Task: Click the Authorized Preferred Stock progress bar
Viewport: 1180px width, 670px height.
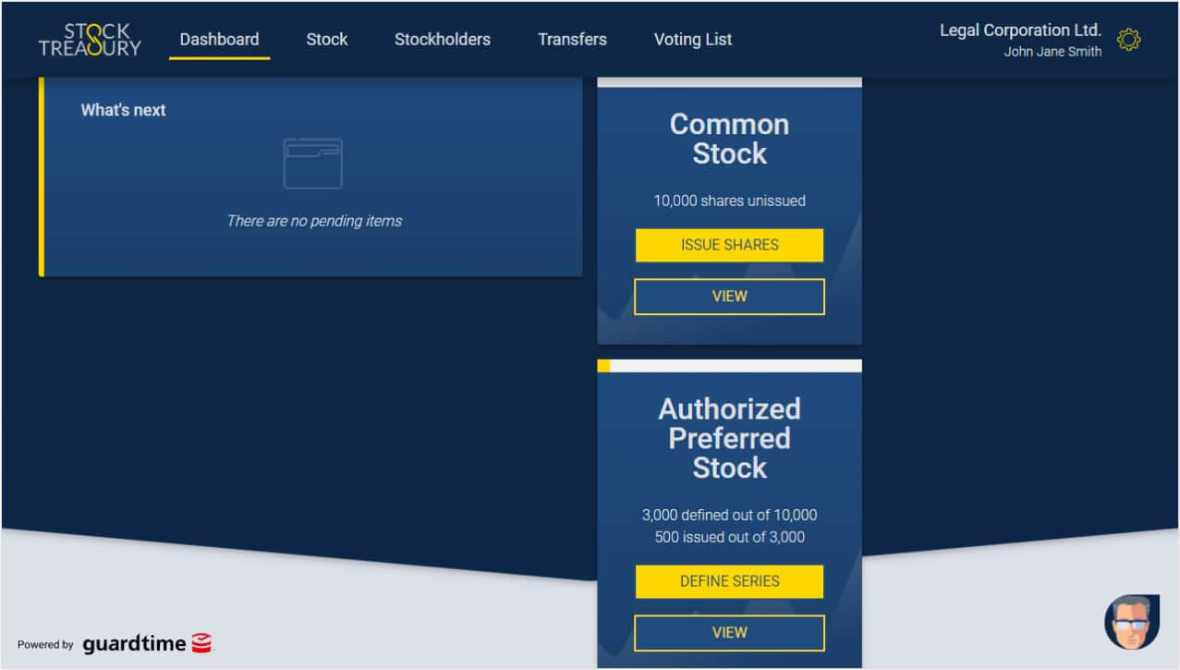Action: pyautogui.click(x=729, y=366)
